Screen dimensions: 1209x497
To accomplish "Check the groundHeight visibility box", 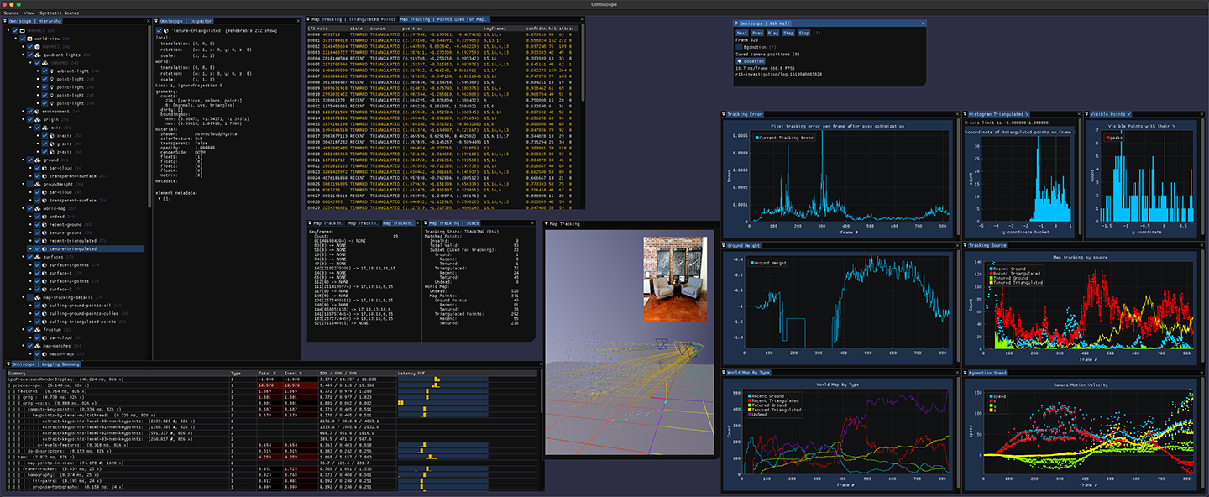I will coord(29,184).
